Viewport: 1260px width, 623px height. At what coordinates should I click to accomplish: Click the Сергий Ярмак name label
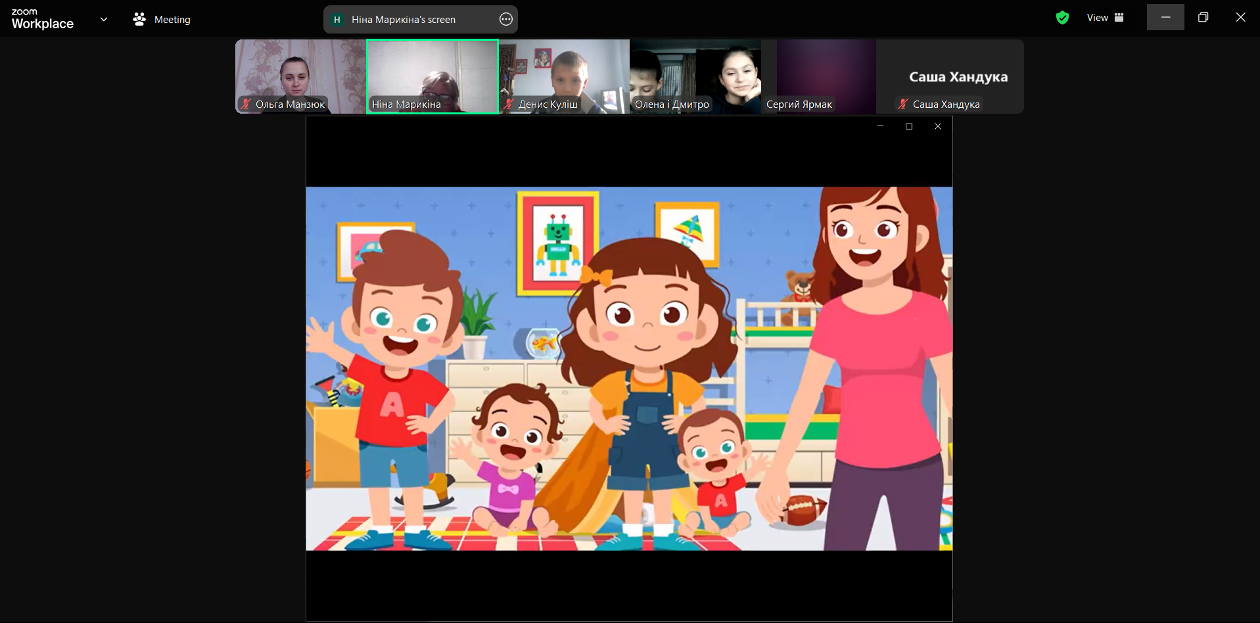(x=799, y=104)
